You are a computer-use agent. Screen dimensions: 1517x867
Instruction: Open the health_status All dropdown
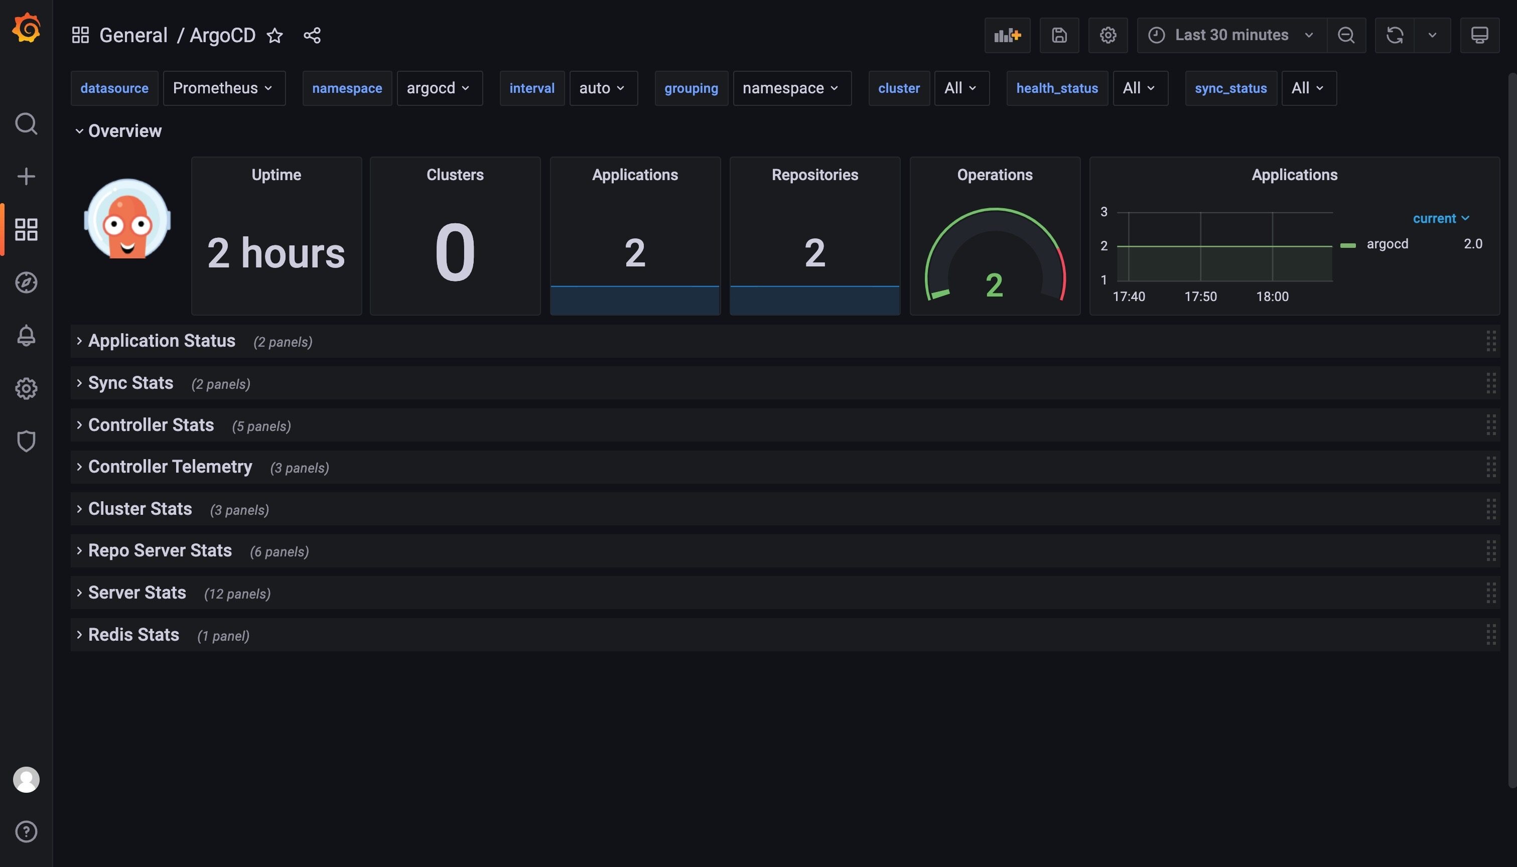coord(1140,88)
